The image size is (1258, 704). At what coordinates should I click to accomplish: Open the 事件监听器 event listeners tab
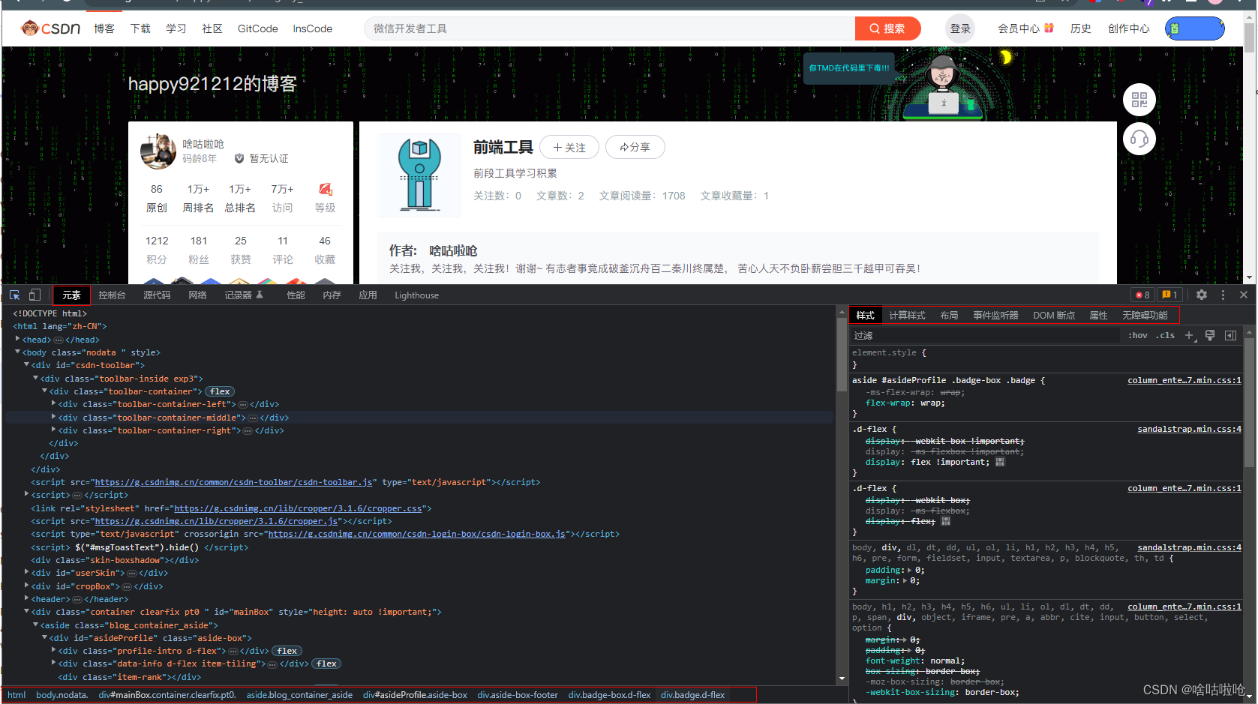coord(995,315)
